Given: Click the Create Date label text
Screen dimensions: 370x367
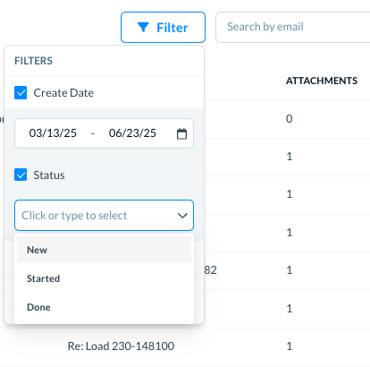Looking at the screenshot, I should [x=63, y=93].
